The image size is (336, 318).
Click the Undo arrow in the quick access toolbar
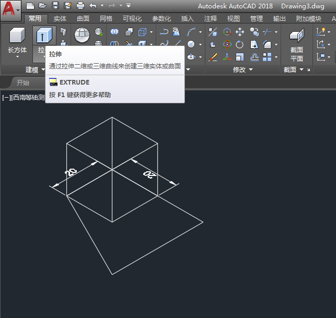pyautogui.click(x=93, y=6)
